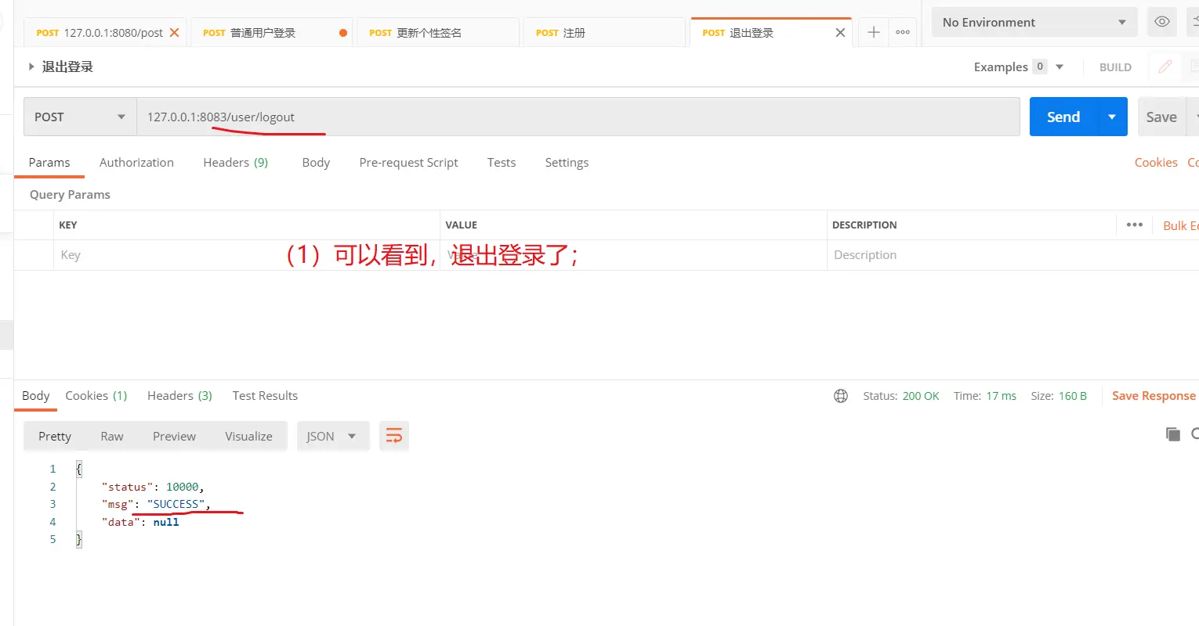Open the tab options ellipsis menu
The height and width of the screenshot is (626, 1199).
point(903,32)
